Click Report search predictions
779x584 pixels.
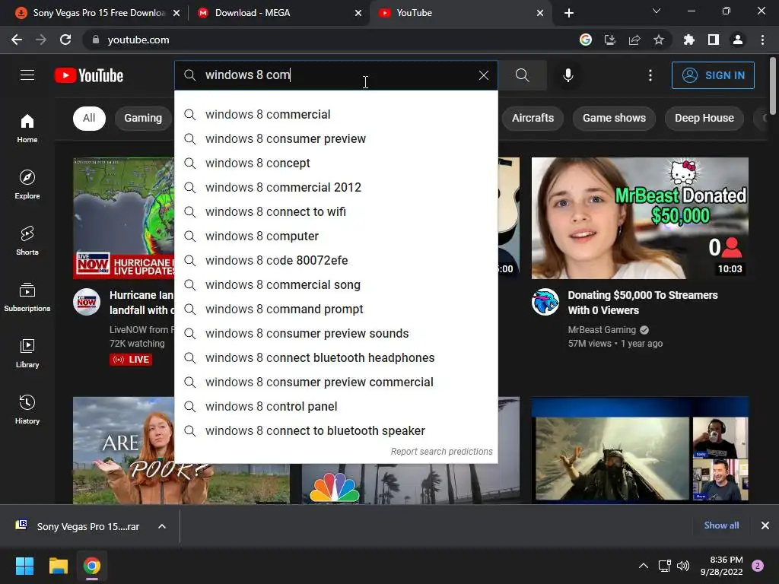point(442,452)
